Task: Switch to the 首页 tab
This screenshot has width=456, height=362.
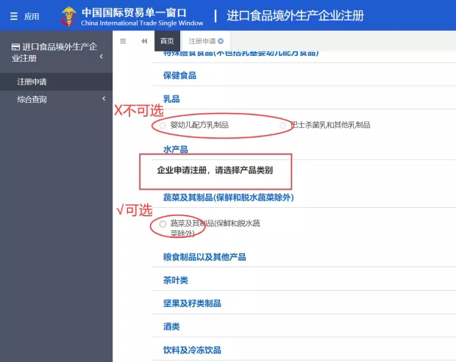Action: 167,41
